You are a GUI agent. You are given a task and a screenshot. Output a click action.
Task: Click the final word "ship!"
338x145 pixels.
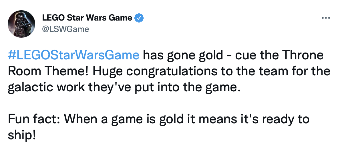pyautogui.click(x=22, y=135)
